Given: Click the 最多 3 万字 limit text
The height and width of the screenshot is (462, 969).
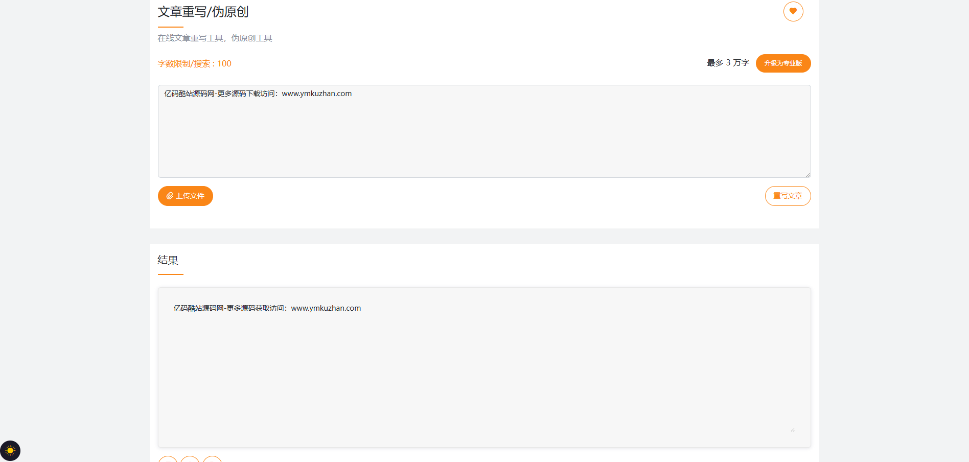Looking at the screenshot, I should coord(728,63).
